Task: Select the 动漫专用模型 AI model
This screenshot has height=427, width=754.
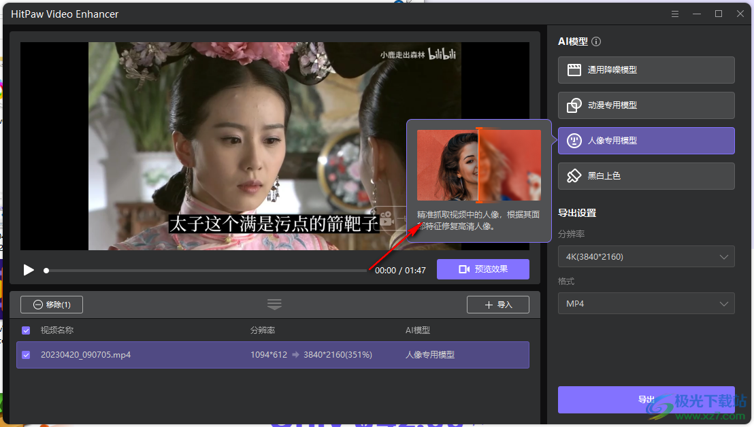Action: pos(646,105)
